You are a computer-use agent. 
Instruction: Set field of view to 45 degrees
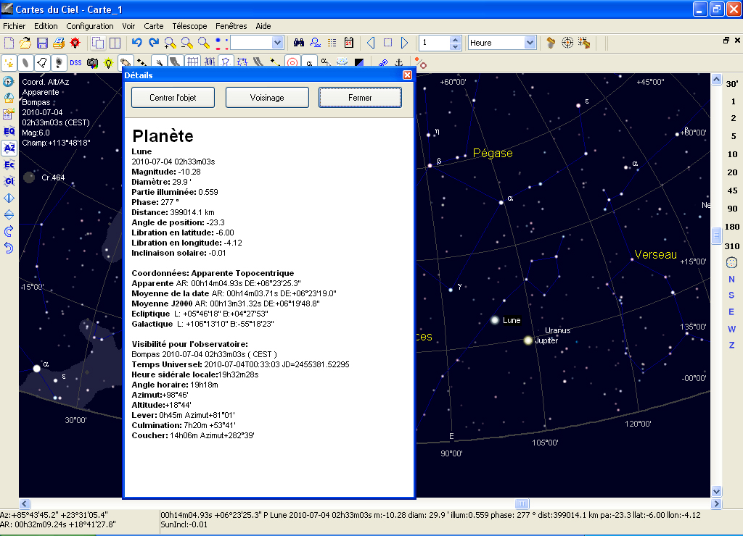[x=732, y=190]
